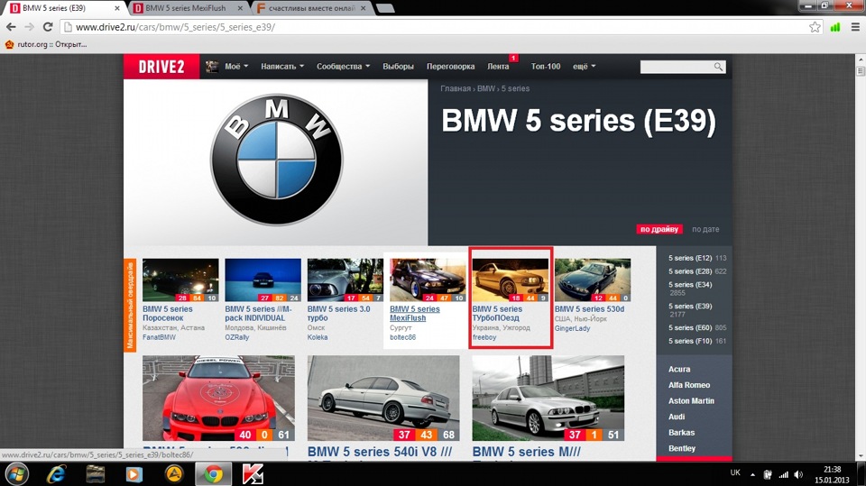Screen dimensions: 866x486
Task: Select sorting по дате
Action: (705, 229)
